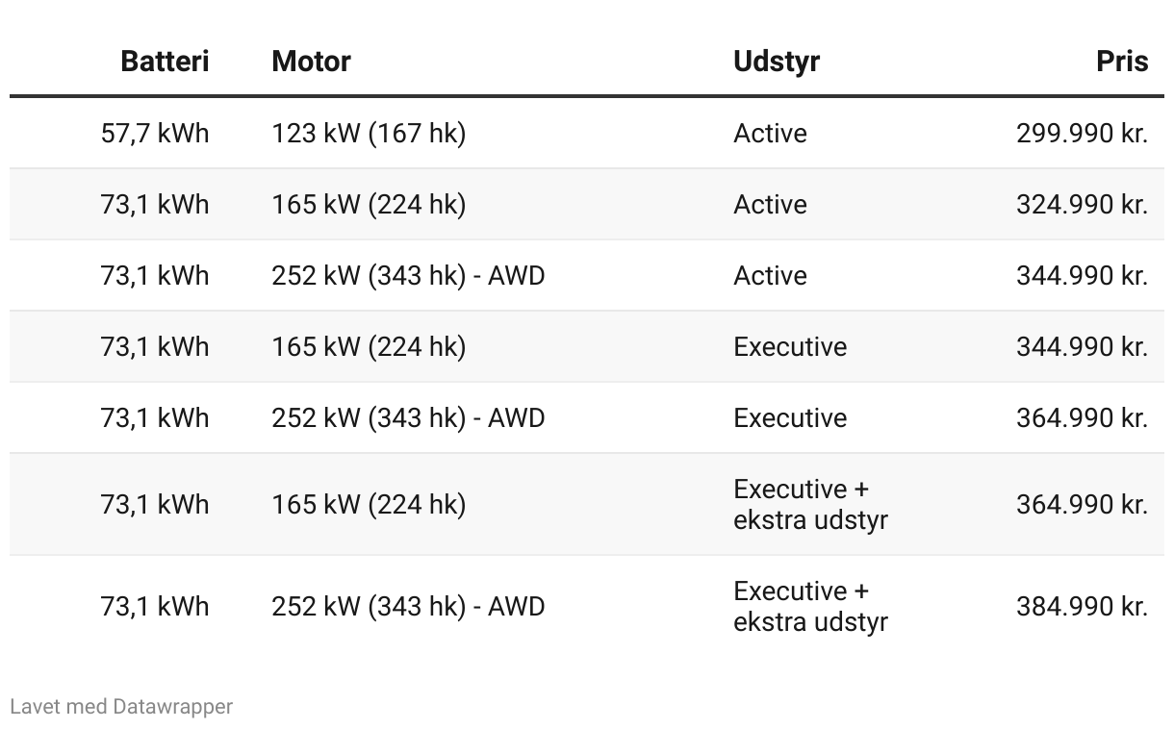
Task: Click the 165 kW (224 hk) Active motor cell
Action: click(369, 204)
